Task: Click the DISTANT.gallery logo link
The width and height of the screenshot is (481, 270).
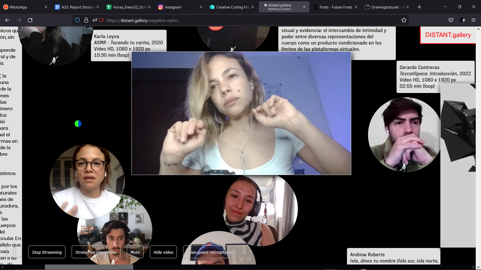Action: pyautogui.click(x=448, y=35)
